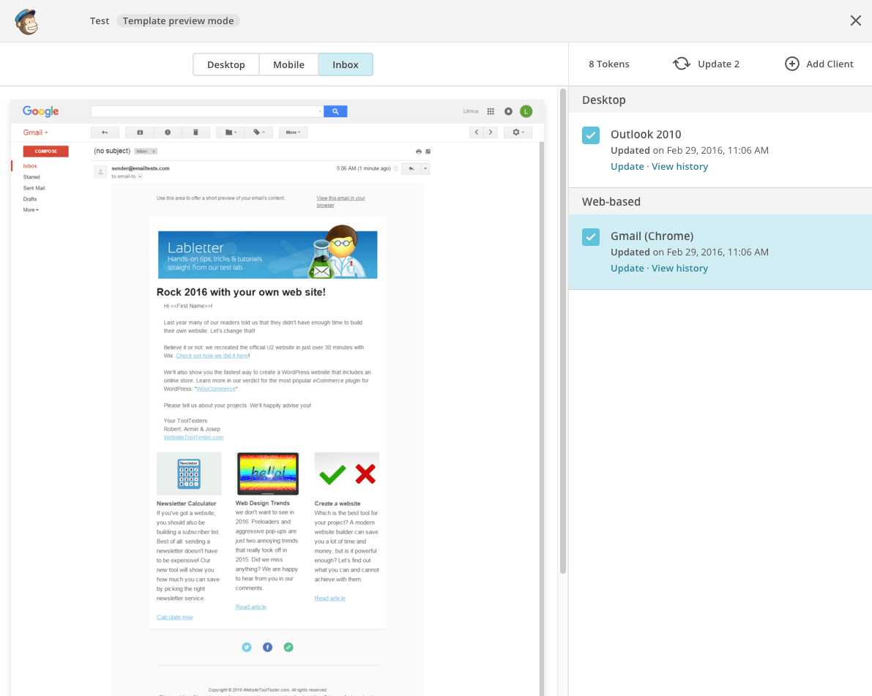This screenshot has width=872, height=696.
Task: Switch to the Mobile preview tab
Action: click(x=288, y=64)
